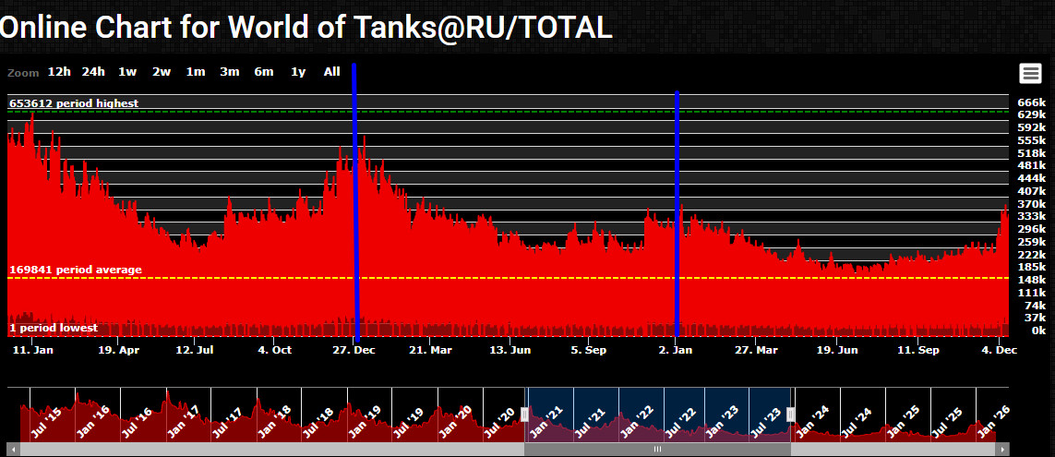
Task: Show All time range
Action: pos(331,72)
